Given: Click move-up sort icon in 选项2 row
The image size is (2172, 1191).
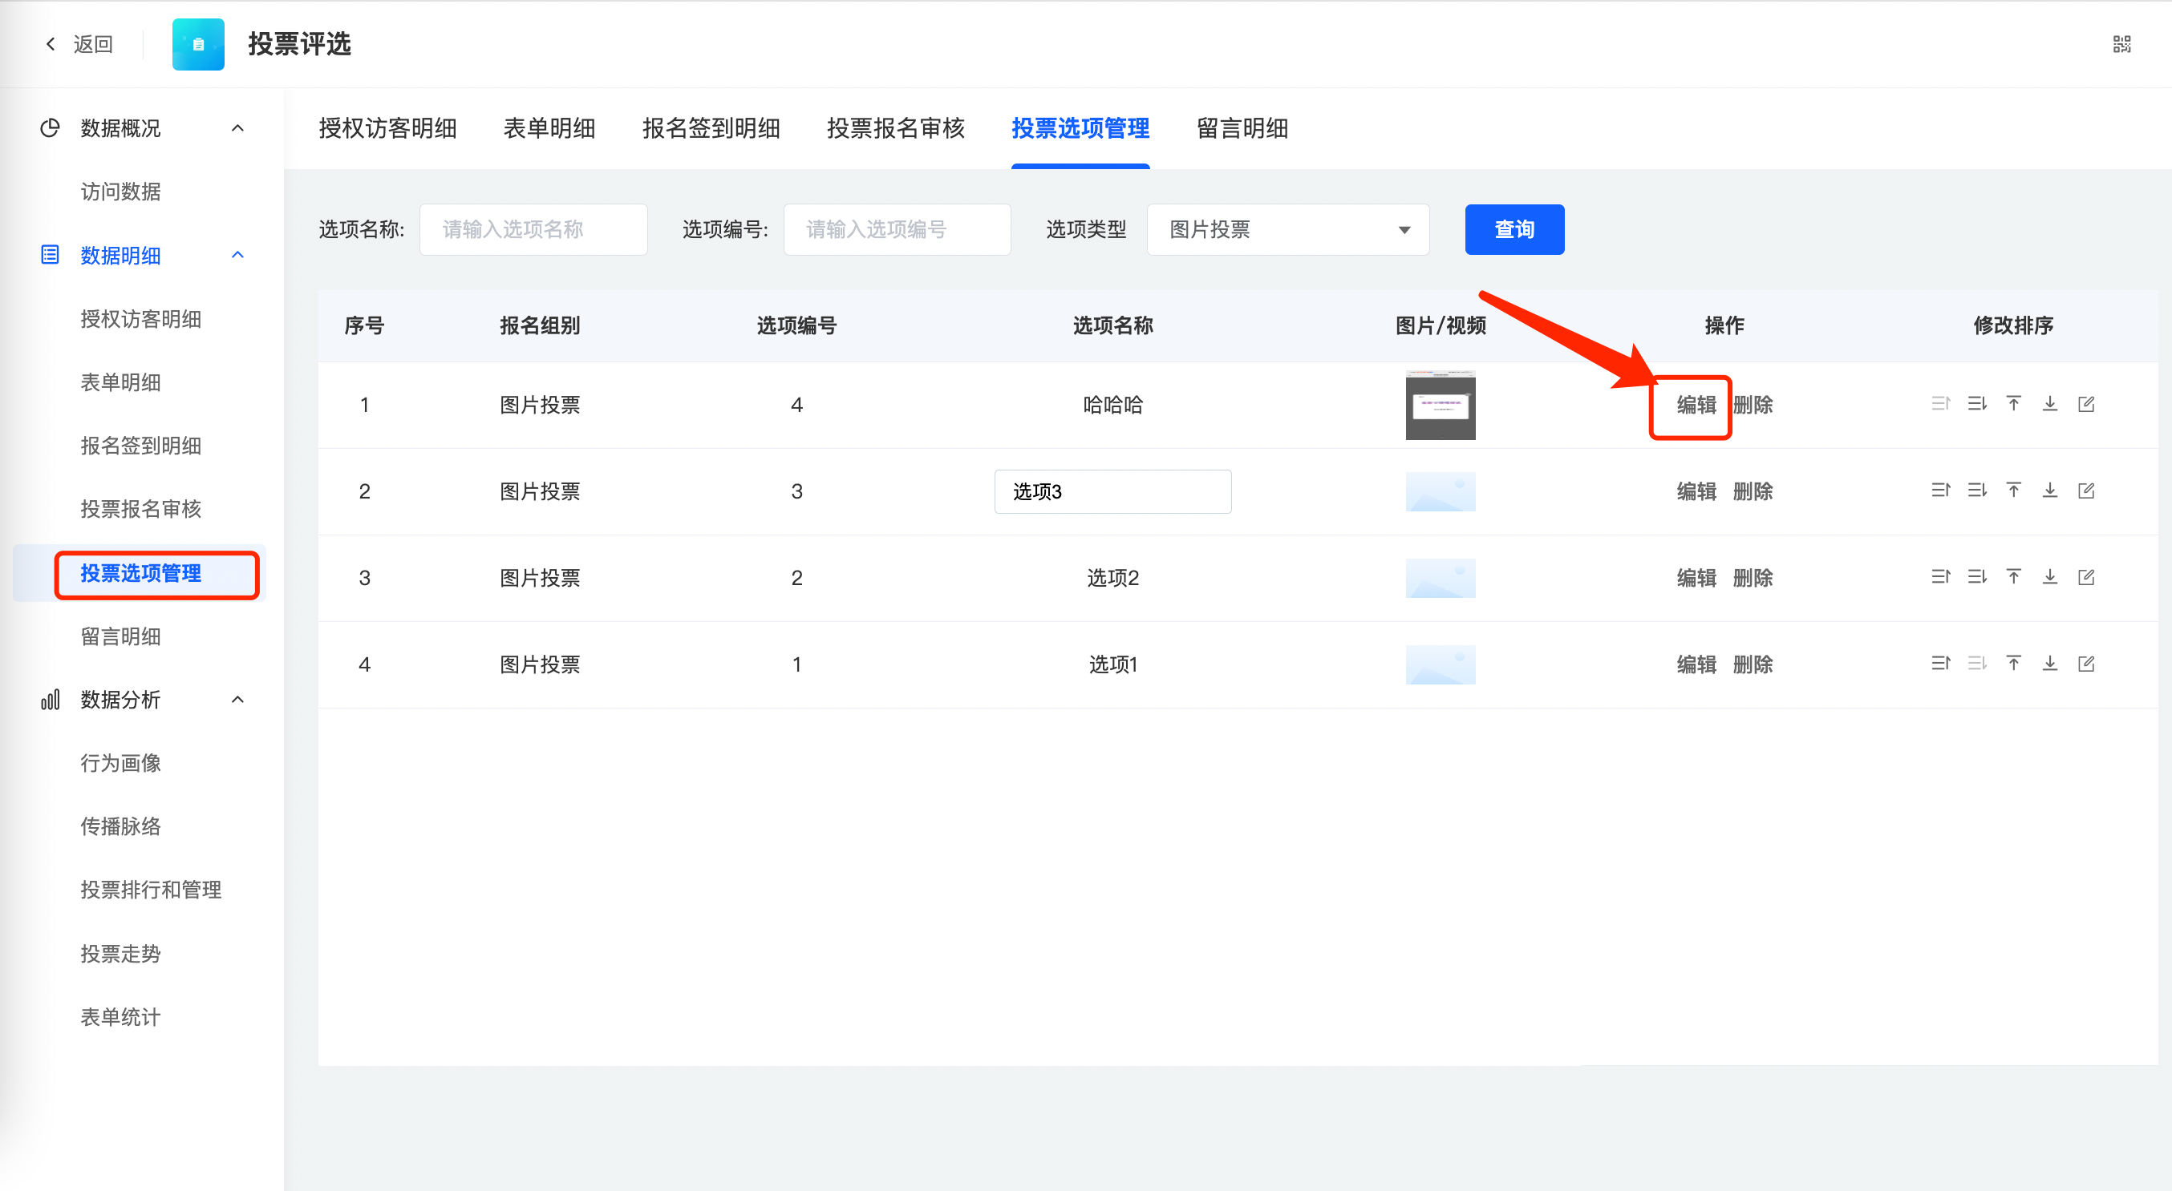Looking at the screenshot, I should pos(1940,577).
